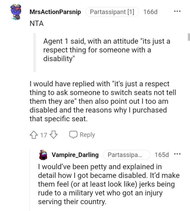The height and width of the screenshot is (211, 190).
Task: Click the speech bubble reply icon
Action: pos(73,135)
